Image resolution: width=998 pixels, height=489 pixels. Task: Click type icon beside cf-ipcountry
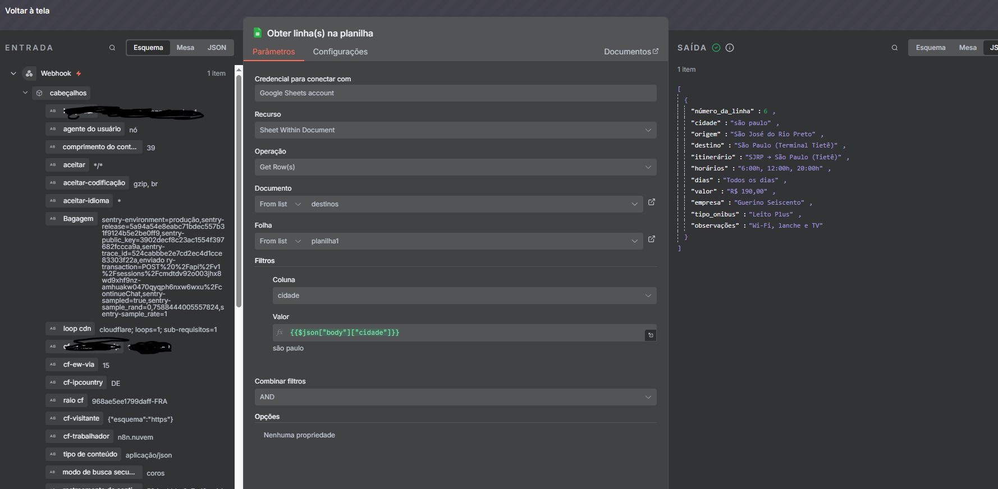[x=53, y=382]
